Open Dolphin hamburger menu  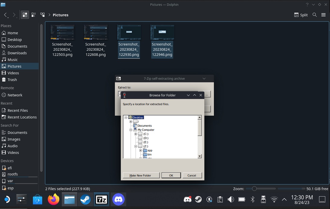point(323,15)
